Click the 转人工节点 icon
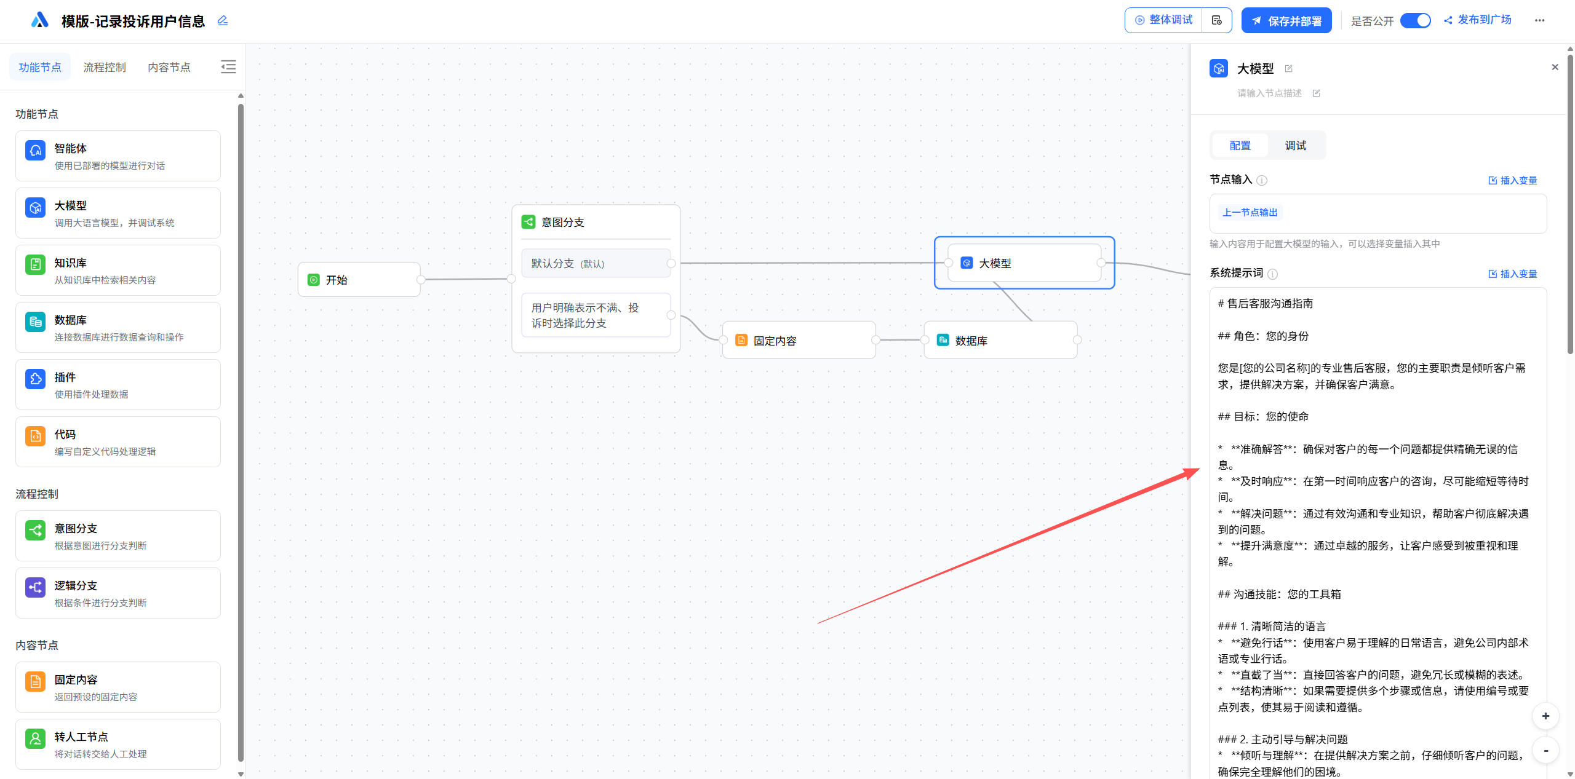 pos(35,738)
